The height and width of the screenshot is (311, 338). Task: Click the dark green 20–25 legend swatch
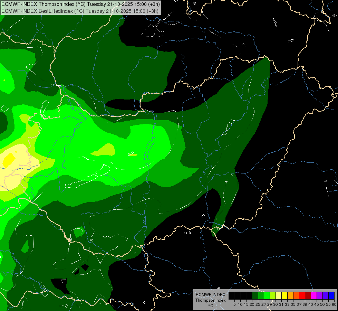(255, 295)
